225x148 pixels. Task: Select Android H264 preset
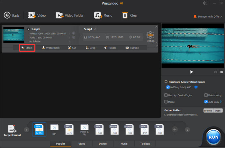pyautogui.click(x=129, y=129)
